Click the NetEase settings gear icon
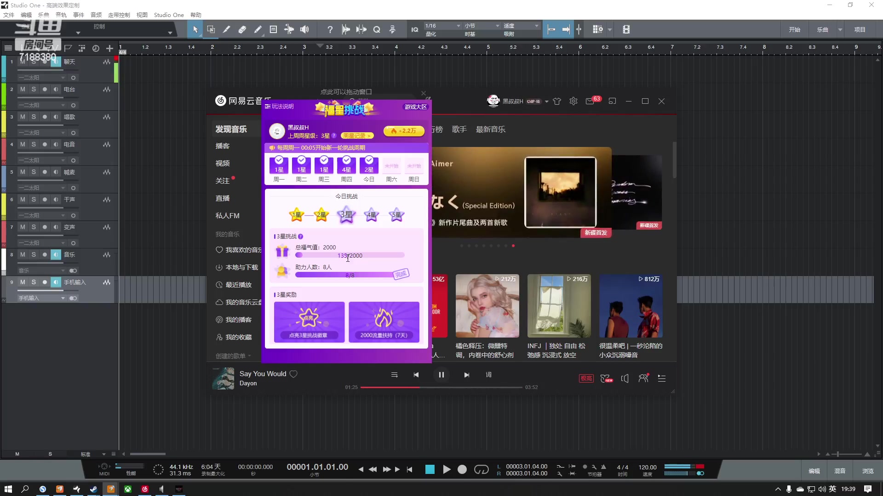883x496 pixels. point(573,101)
